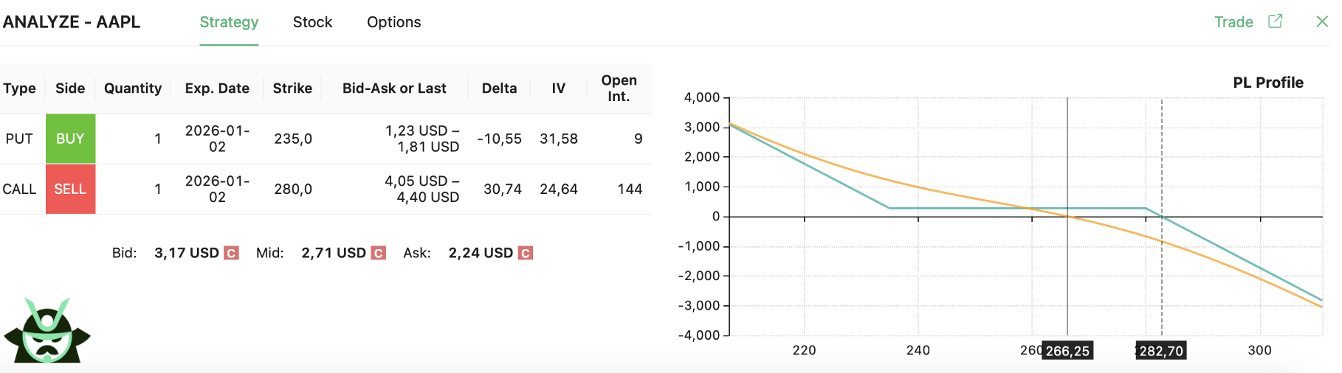Click the red C badge beside Mid price
1342x373 pixels.
[378, 253]
